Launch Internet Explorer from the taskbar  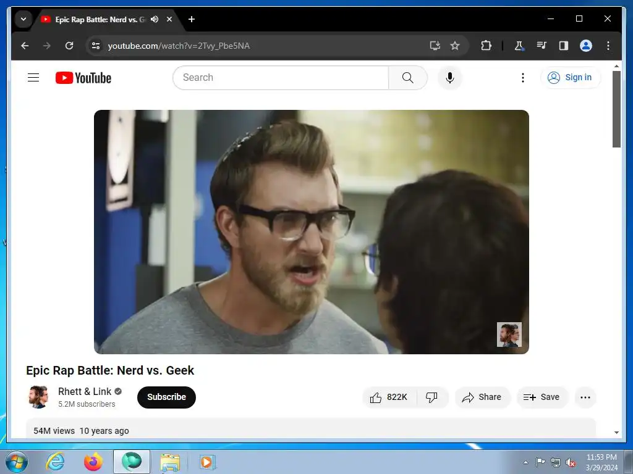(55, 462)
